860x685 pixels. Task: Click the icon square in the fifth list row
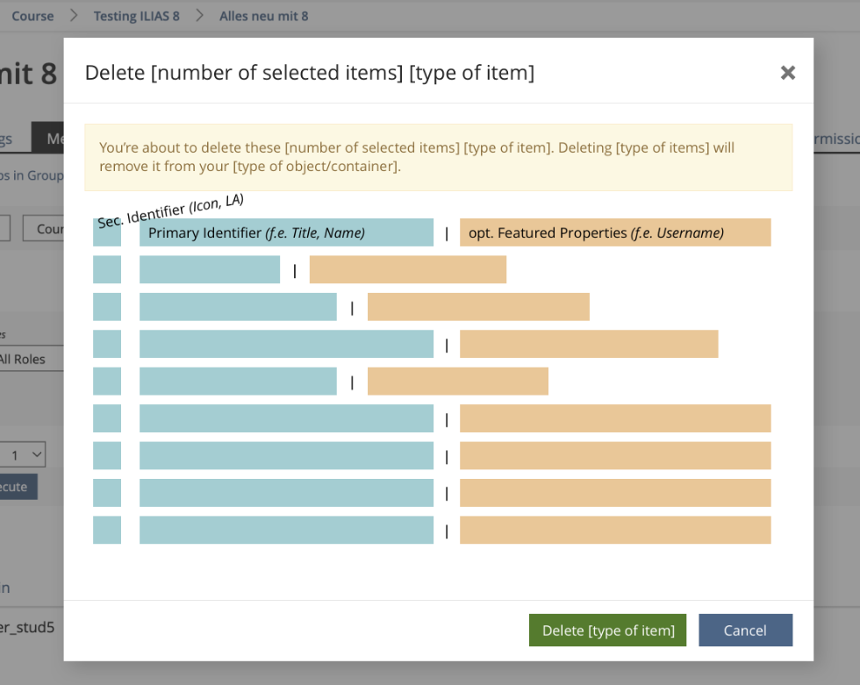tap(107, 381)
